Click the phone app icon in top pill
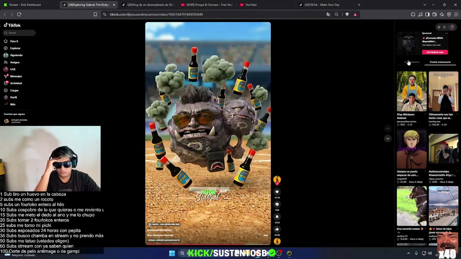 point(444,27)
